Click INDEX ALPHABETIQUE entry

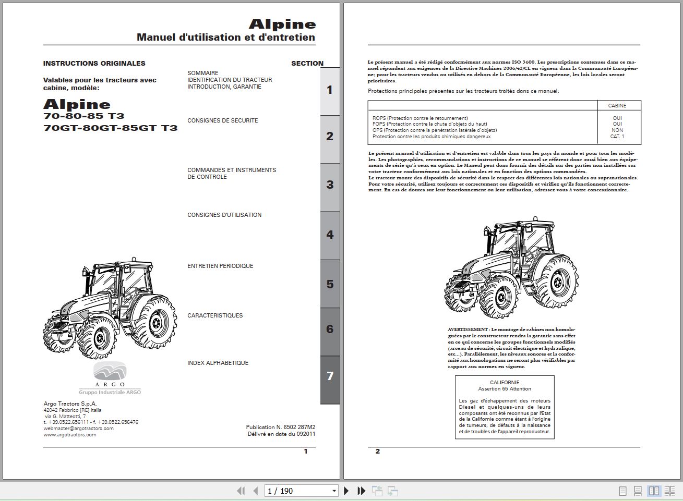pos(218,363)
